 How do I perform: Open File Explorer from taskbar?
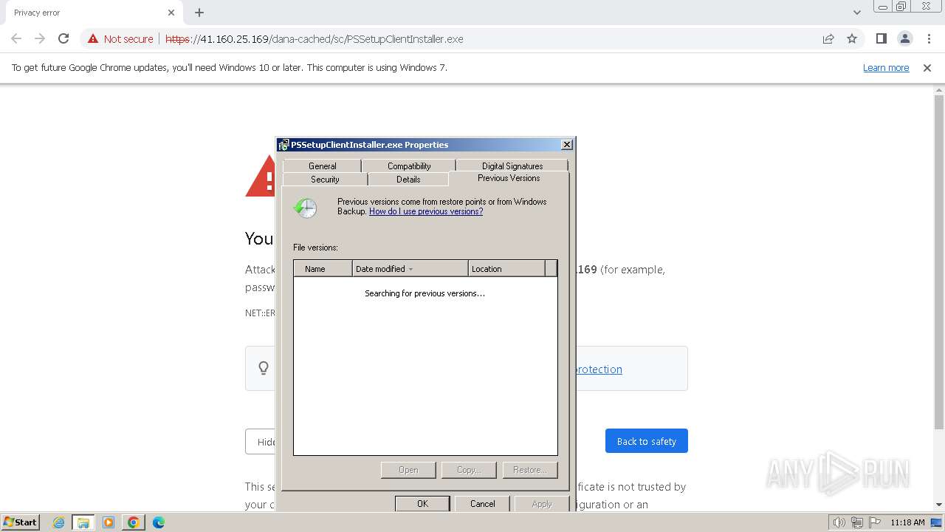click(x=83, y=522)
